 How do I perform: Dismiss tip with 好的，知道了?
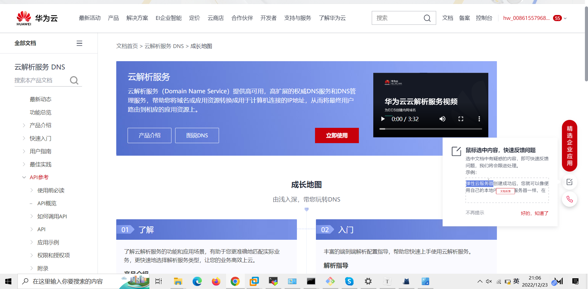pos(534,213)
